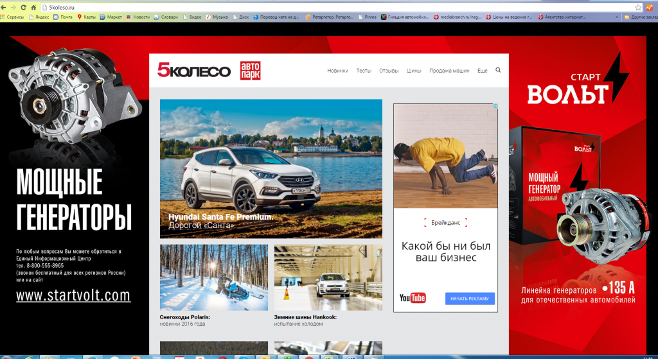Open the Агентство интернет bookmark
This screenshot has width=658, height=359.
[562, 17]
